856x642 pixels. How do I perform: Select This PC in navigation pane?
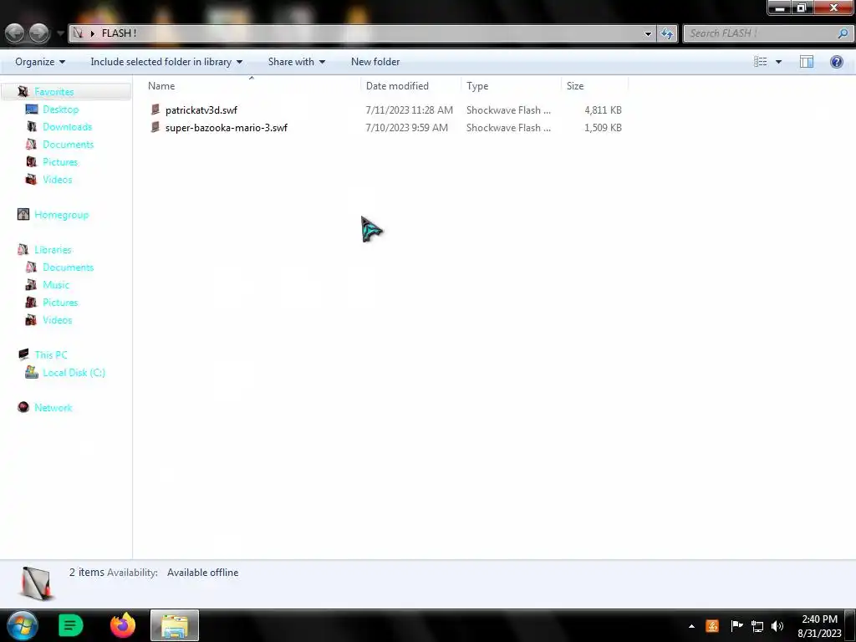[x=51, y=354]
